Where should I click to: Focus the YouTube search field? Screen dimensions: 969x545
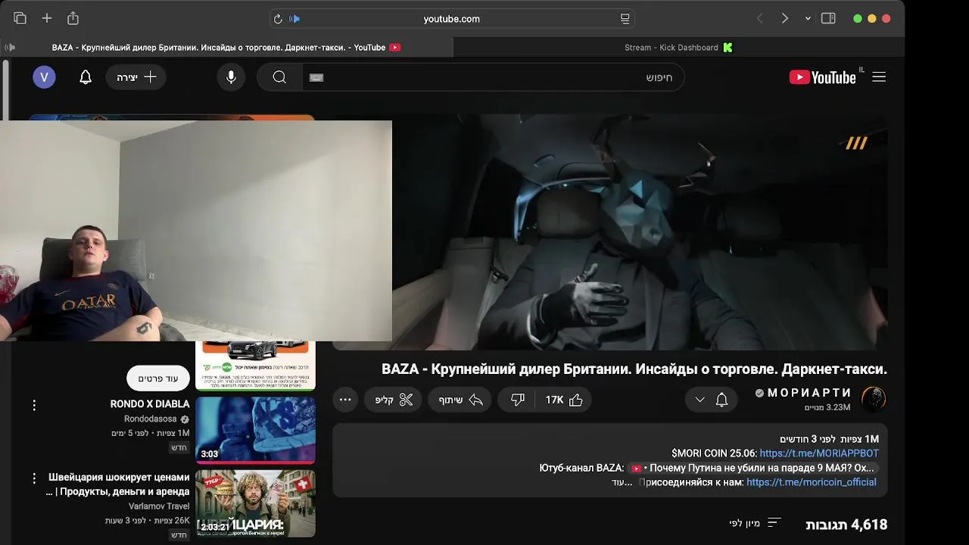pyautogui.click(x=492, y=77)
